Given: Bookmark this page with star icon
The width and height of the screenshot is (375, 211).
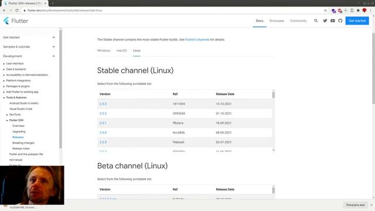Looking at the screenshot, I should point(325,11).
